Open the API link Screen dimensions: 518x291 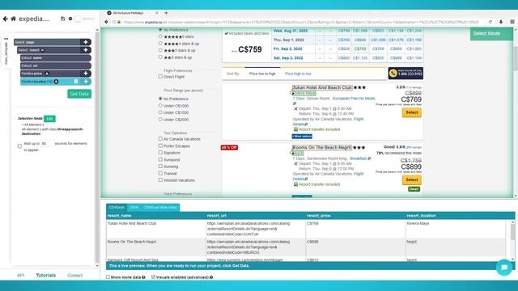click(20, 275)
